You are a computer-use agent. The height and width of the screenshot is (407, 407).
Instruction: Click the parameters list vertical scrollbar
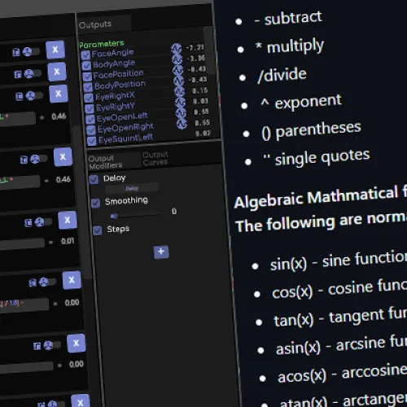(209, 50)
